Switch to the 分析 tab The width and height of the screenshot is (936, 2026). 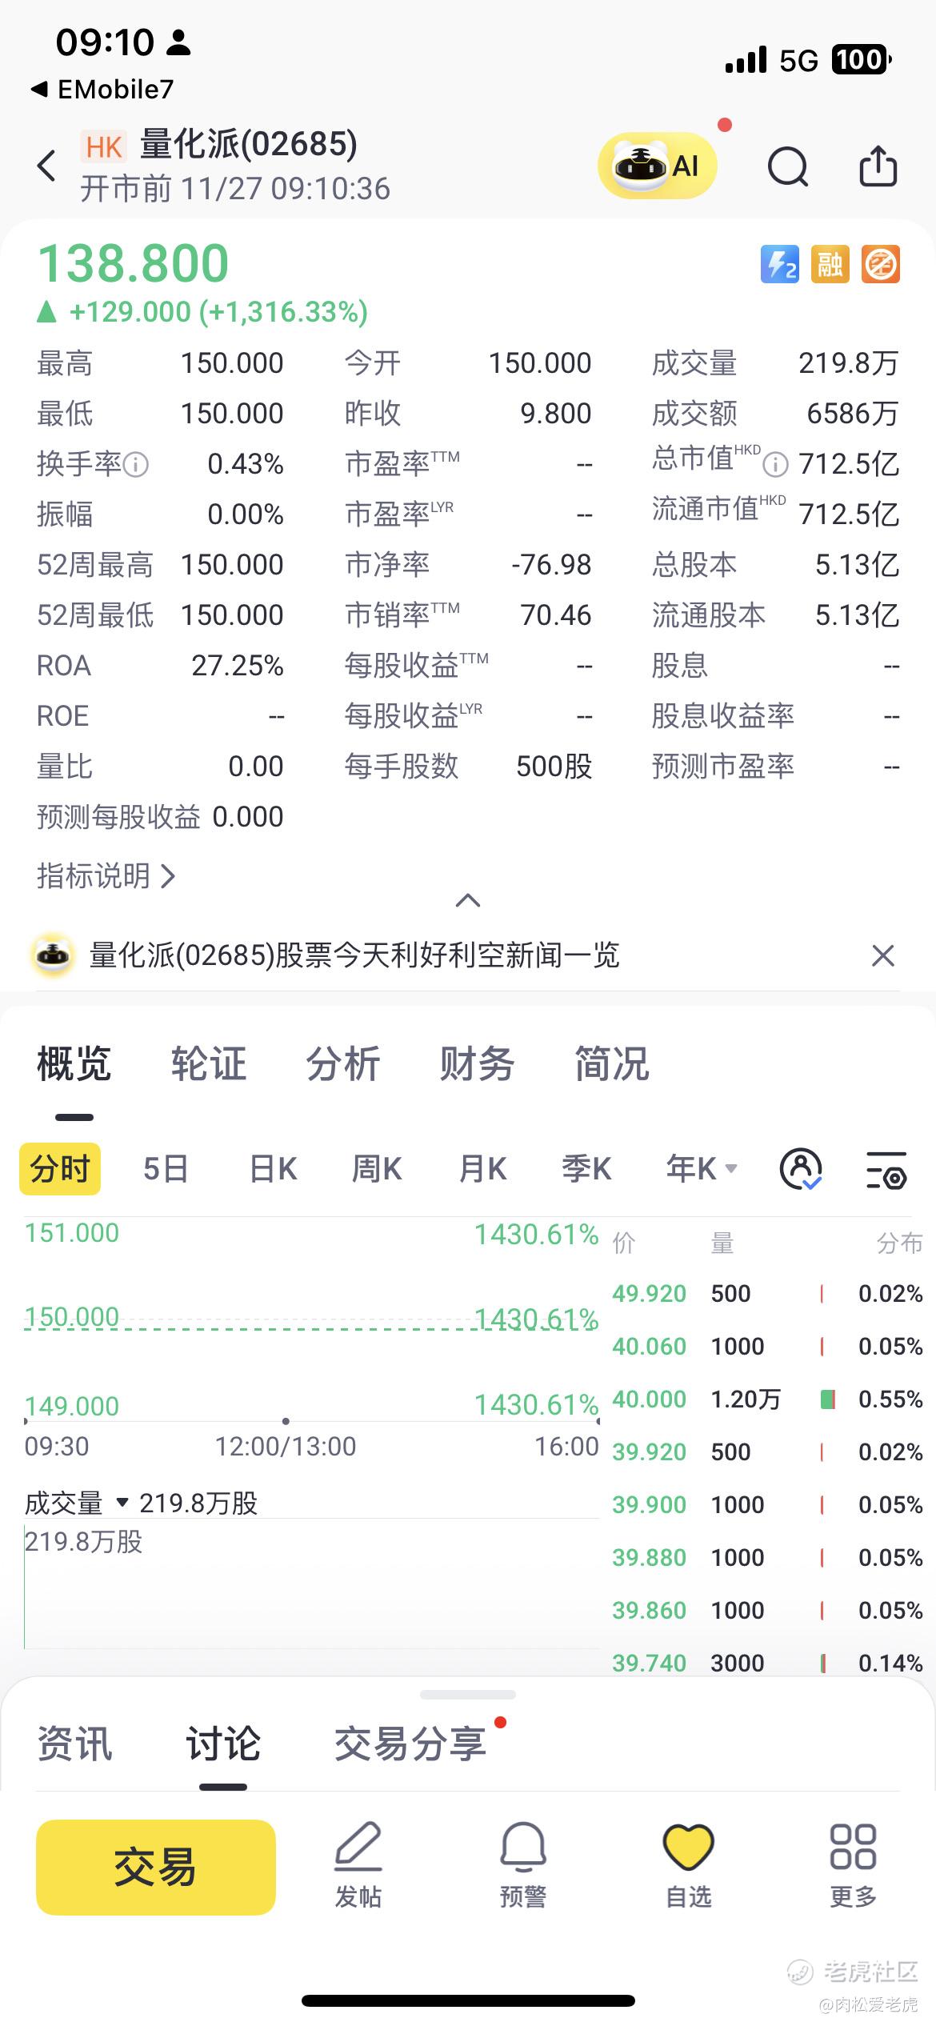pyautogui.click(x=343, y=1064)
